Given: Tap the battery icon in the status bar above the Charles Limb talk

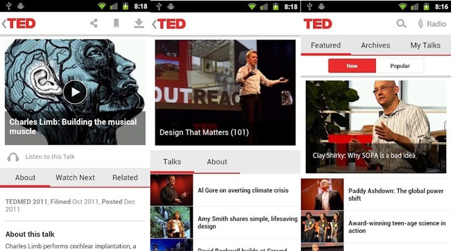Looking at the screenshot, I should pos(126,6).
